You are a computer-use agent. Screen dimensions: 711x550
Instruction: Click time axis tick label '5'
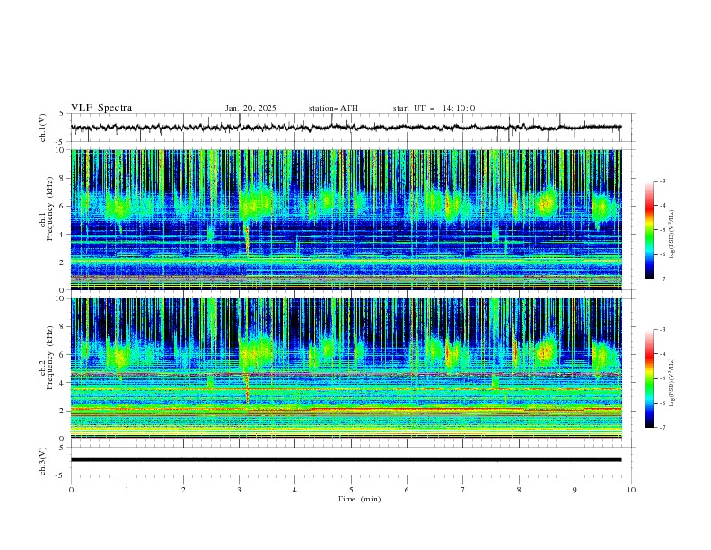(x=351, y=490)
